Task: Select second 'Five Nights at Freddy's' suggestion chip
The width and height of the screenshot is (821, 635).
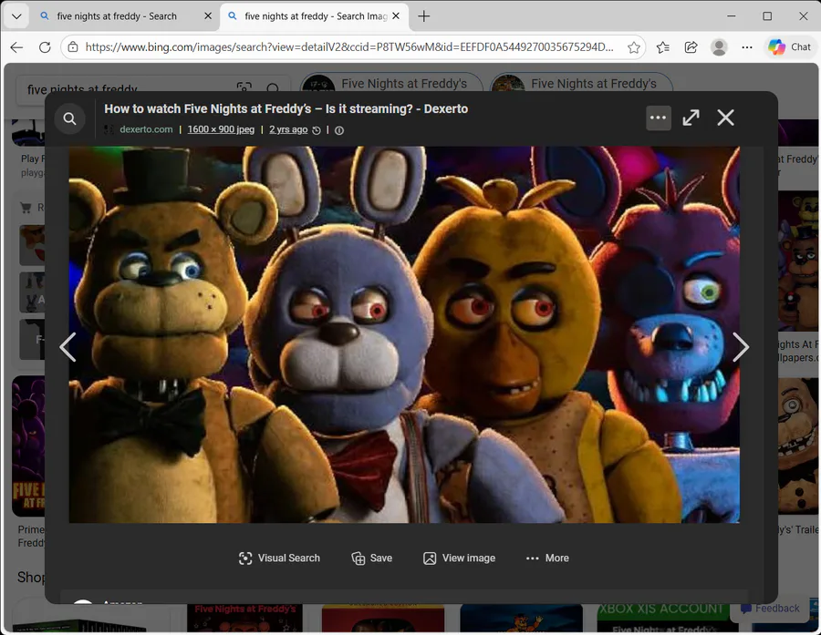Action: [x=581, y=83]
